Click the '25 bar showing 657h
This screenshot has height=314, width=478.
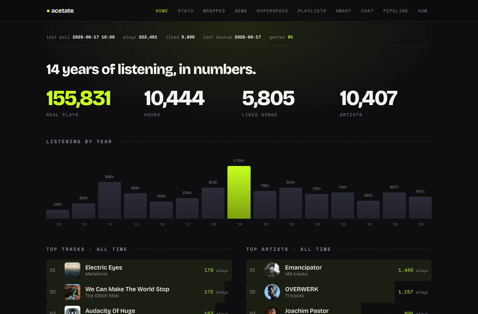coord(394,206)
